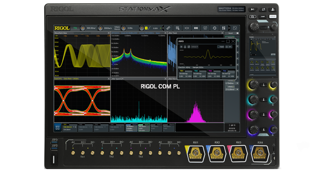Click the add (+) icon in AWG window
Screen dimensions: 320x173
(x=181, y=46)
